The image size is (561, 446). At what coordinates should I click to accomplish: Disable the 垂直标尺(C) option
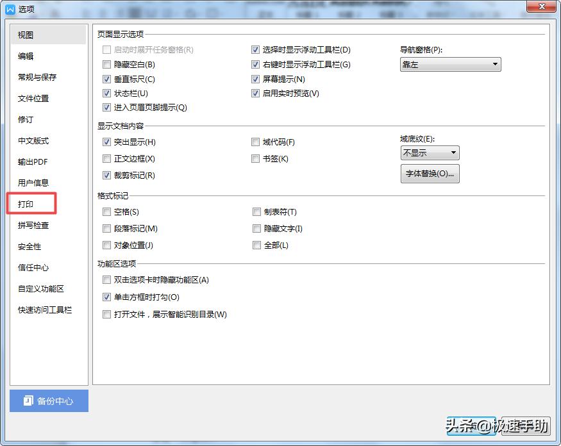point(106,79)
